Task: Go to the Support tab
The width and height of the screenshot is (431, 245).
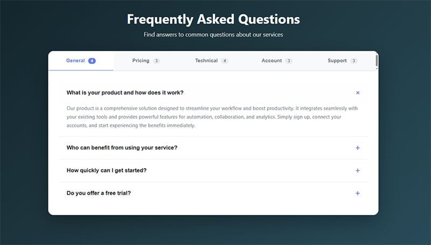Action: (337, 61)
